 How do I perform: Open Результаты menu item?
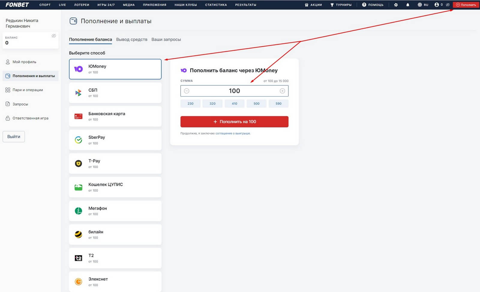246,5
